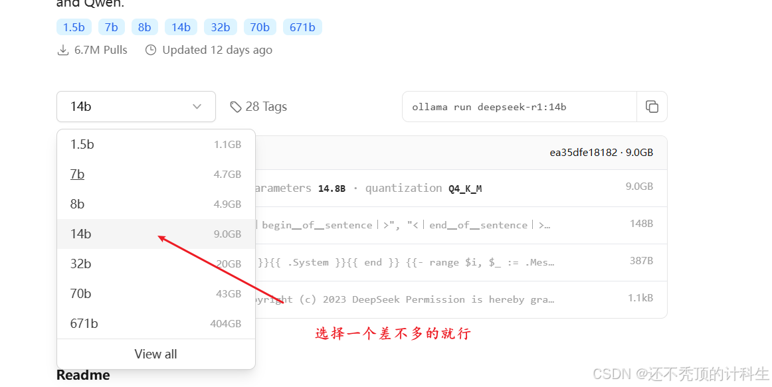Click the tag icon beside 28 Tags

(x=236, y=107)
